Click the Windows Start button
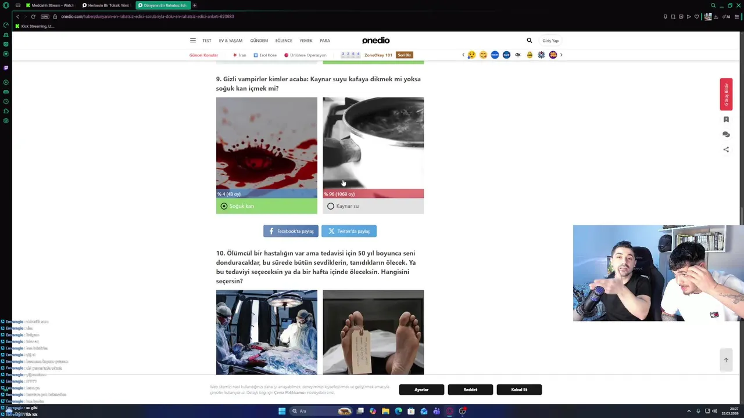This screenshot has height=418, width=744. coord(282,411)
